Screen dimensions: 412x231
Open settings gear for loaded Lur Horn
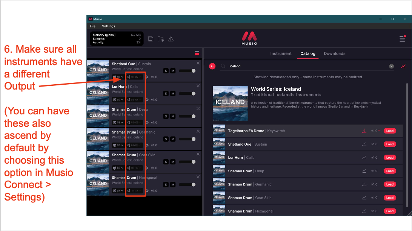(x=147, y=100)
